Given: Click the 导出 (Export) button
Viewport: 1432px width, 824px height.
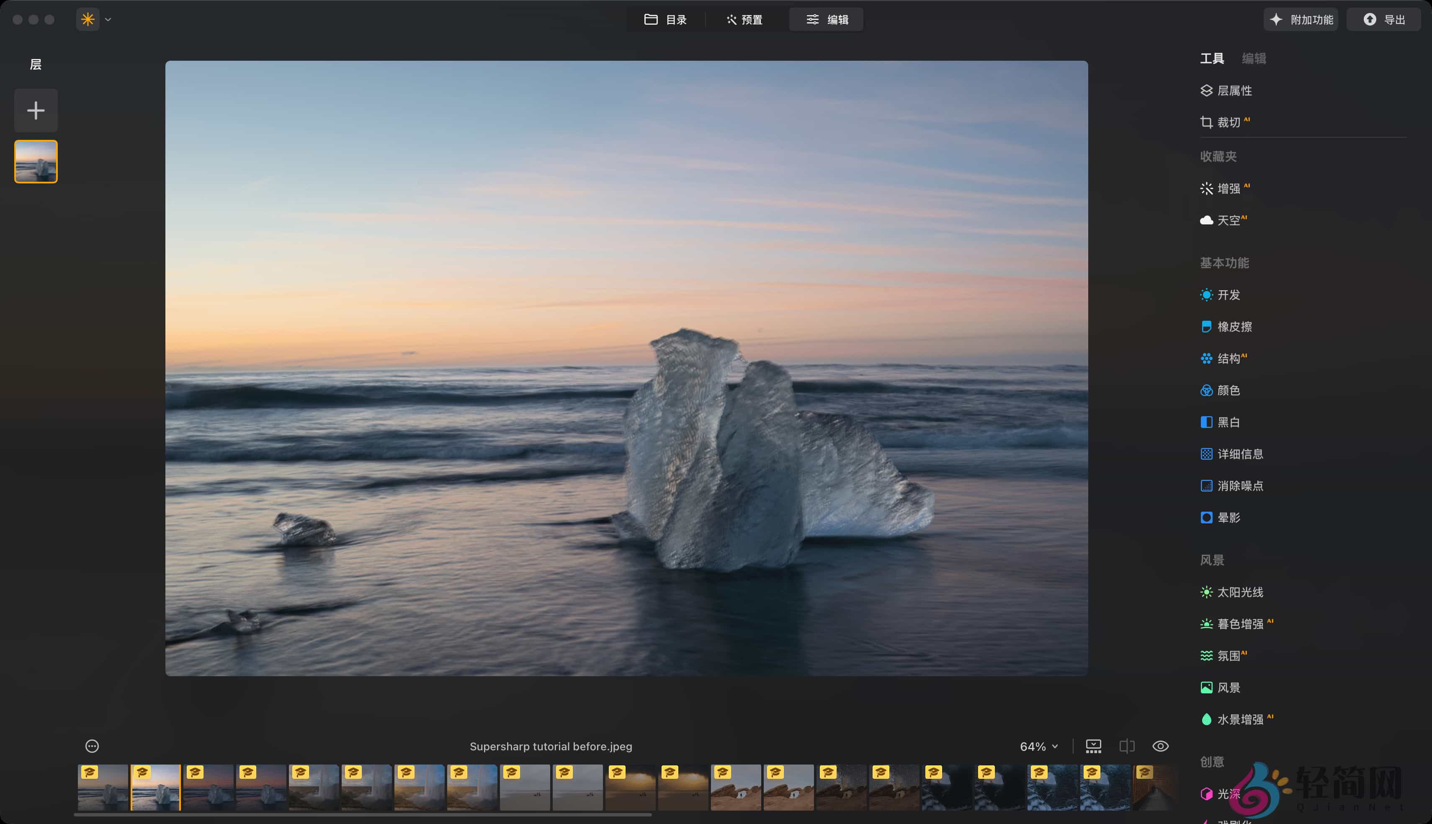Looking at the screenshot, I should click(1383, 19).
